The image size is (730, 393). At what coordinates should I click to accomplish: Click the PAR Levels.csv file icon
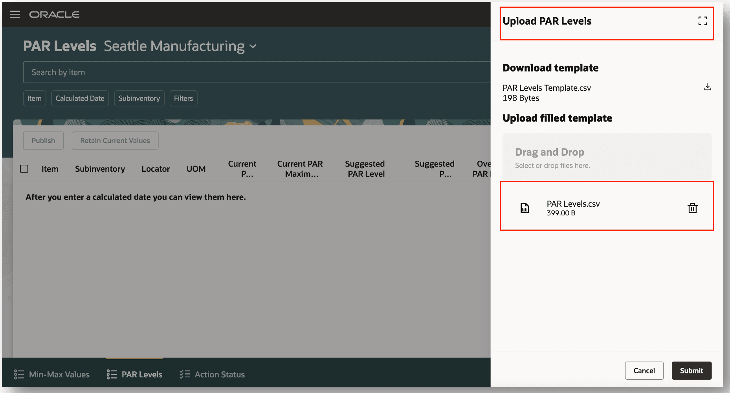525,208
